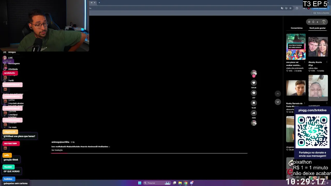Click the taskbar Pesquisar search box
Viewport: 331px width, 186px height.
[157, 183]
